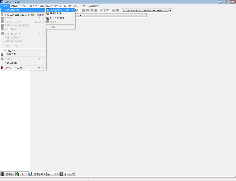Choose 리소스 파일(R) from the submenu
Viewport: 236px width, 181px height.
pos(60,18)
